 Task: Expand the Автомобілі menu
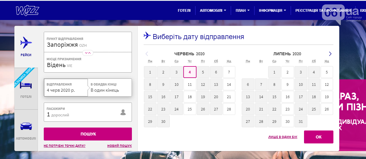tap(213, 10)
